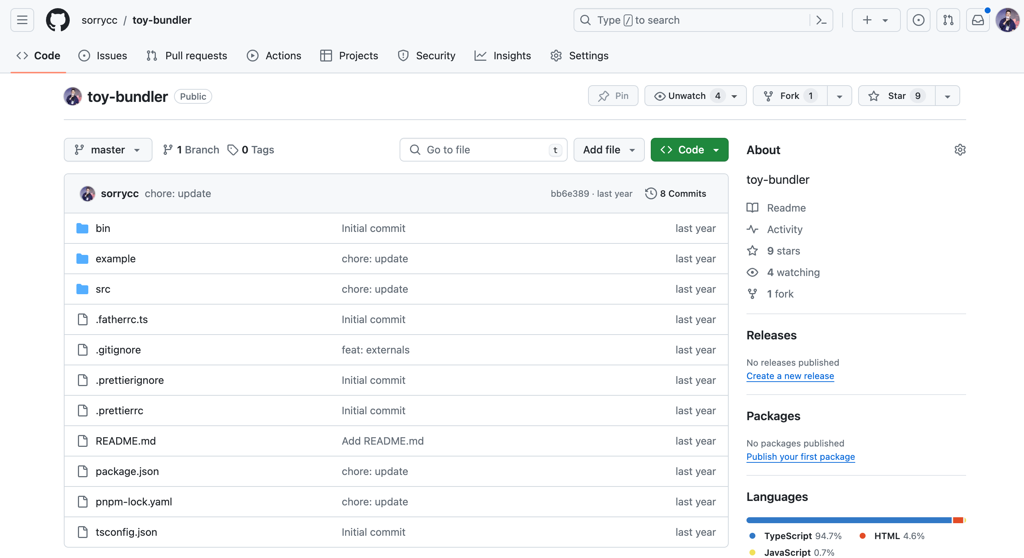The width and height of the screenshot is (1024, 558).
Task: Open the issues icon in header
Action: point(918,20)
